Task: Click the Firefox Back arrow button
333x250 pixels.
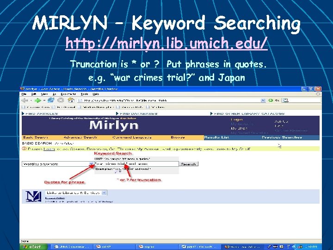Action: click(25, 100)
